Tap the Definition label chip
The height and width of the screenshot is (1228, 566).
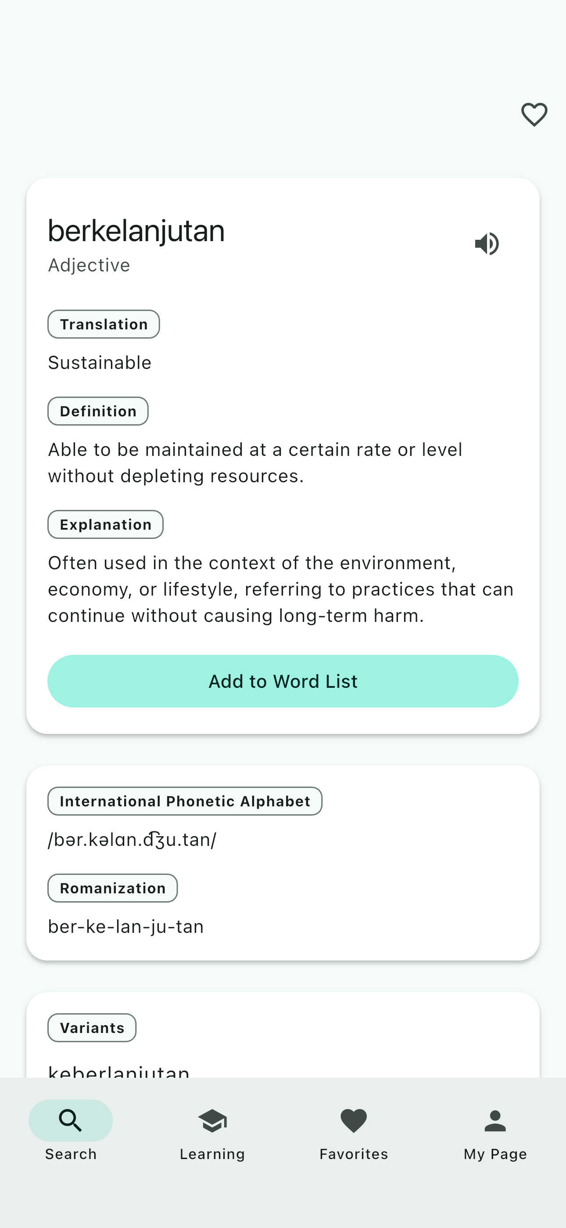pyautogui.click(x=98, y=411)
